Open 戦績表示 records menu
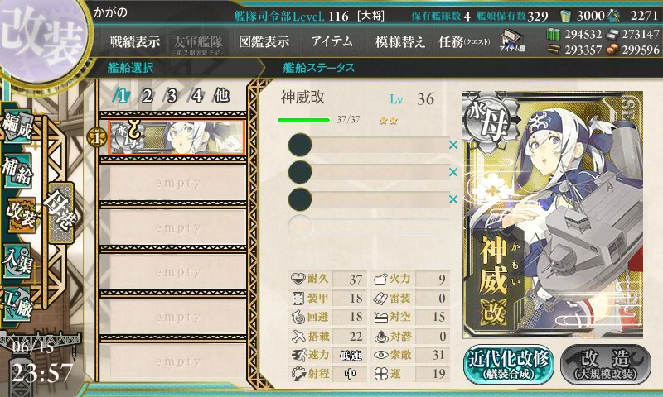Screen dimensions: 663x397 pos(135,41)
